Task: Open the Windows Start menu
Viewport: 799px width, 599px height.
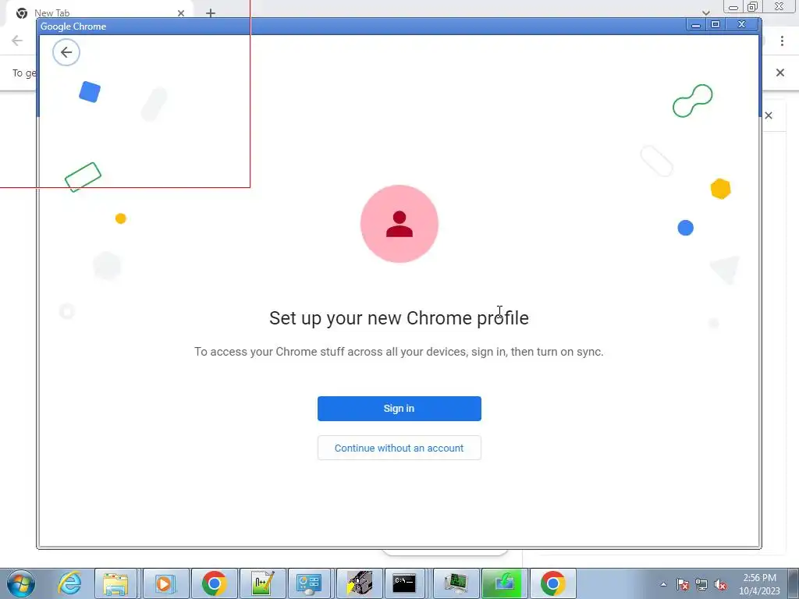Action: (x=21, y=583)
